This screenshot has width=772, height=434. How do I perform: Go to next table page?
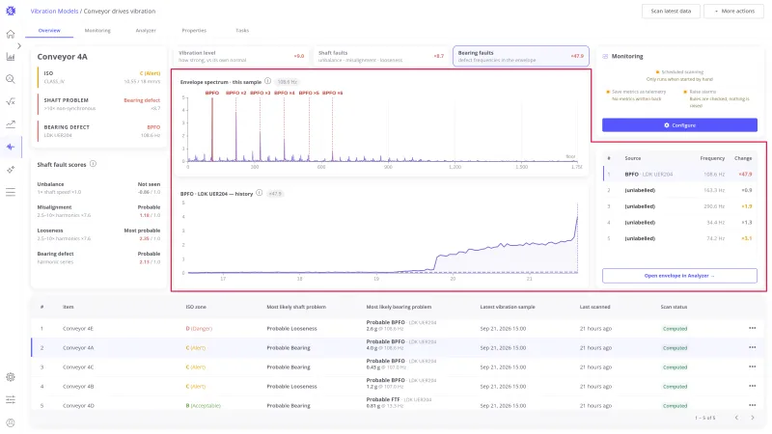[753, 418]
